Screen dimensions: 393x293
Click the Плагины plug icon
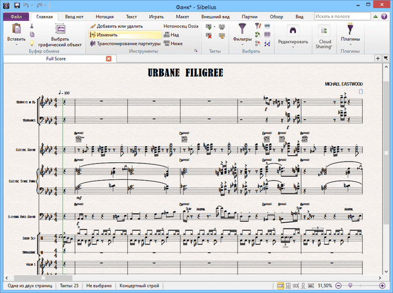click(350, 28)
